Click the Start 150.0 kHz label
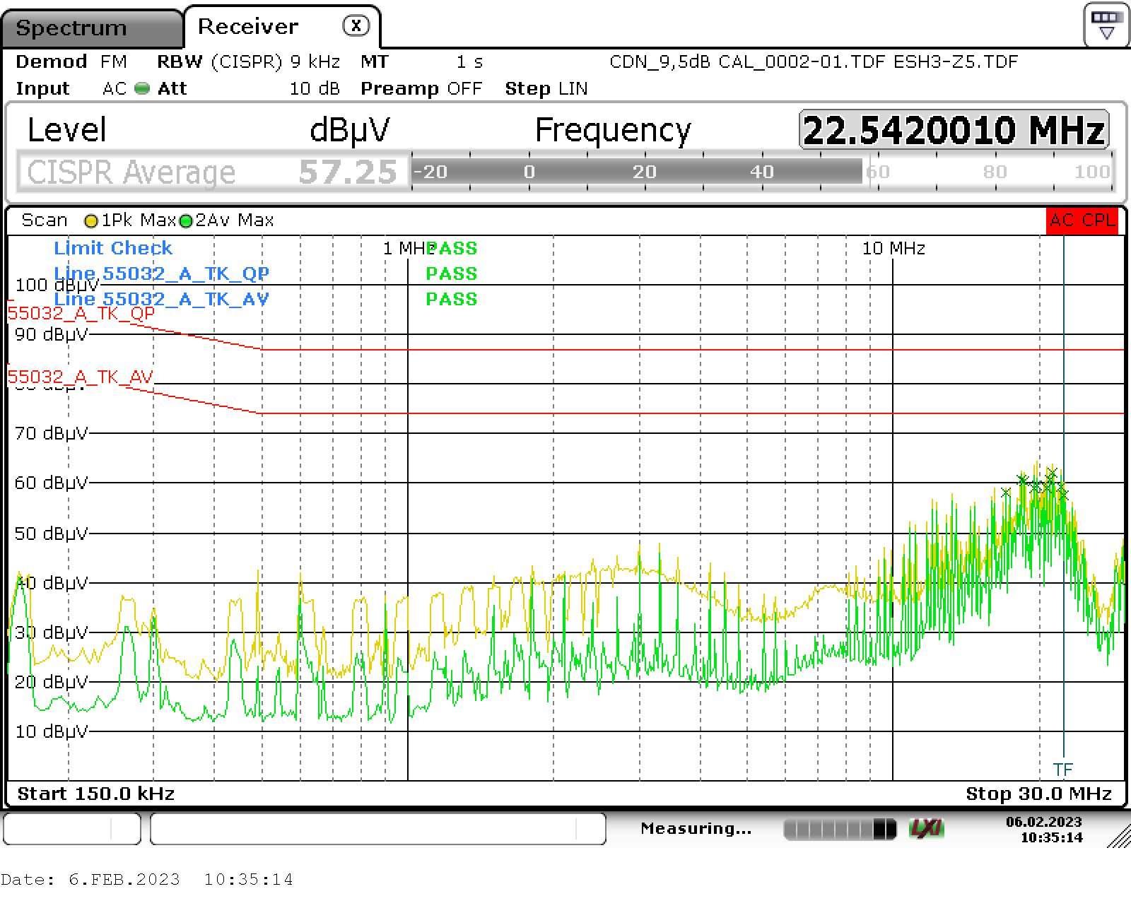Viewport: 1131px width, 913px height. click(95, 794)
